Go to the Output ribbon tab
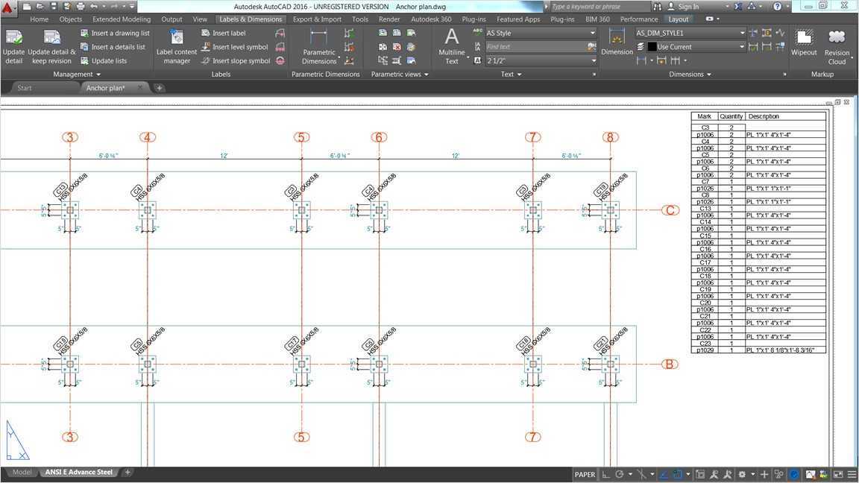The image size is (859, 483). click(x=172, y=19)
